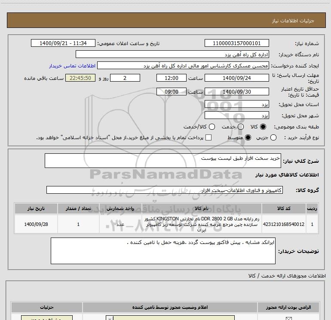Click the buyer name field اداره کل راه آهن یزد
The height and width of the screenshot is (320, 331).
(x=172, y=55)
